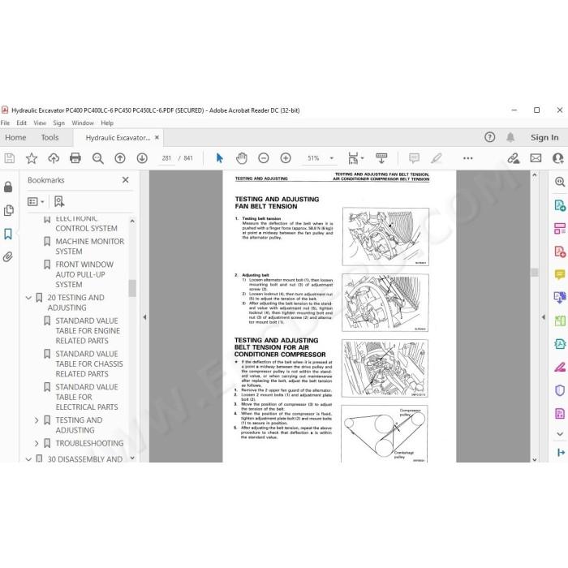Collapse 20 TESTING AND ADJUSTING bookmark
This screenshot has width=568, height=568.
pyautogui.click(x=28, y=298)
